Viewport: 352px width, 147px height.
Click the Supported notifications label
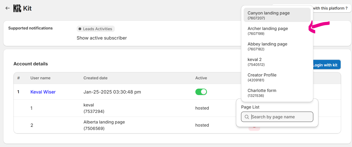tap(30, 28)
